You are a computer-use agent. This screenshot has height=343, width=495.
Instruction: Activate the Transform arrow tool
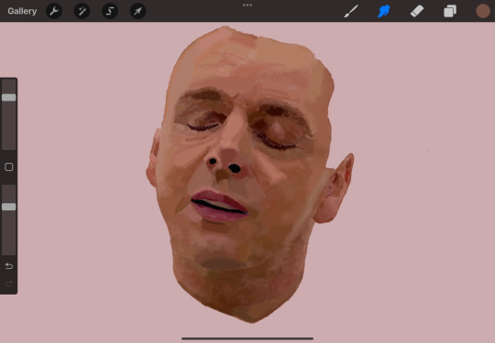click(137, 11)
